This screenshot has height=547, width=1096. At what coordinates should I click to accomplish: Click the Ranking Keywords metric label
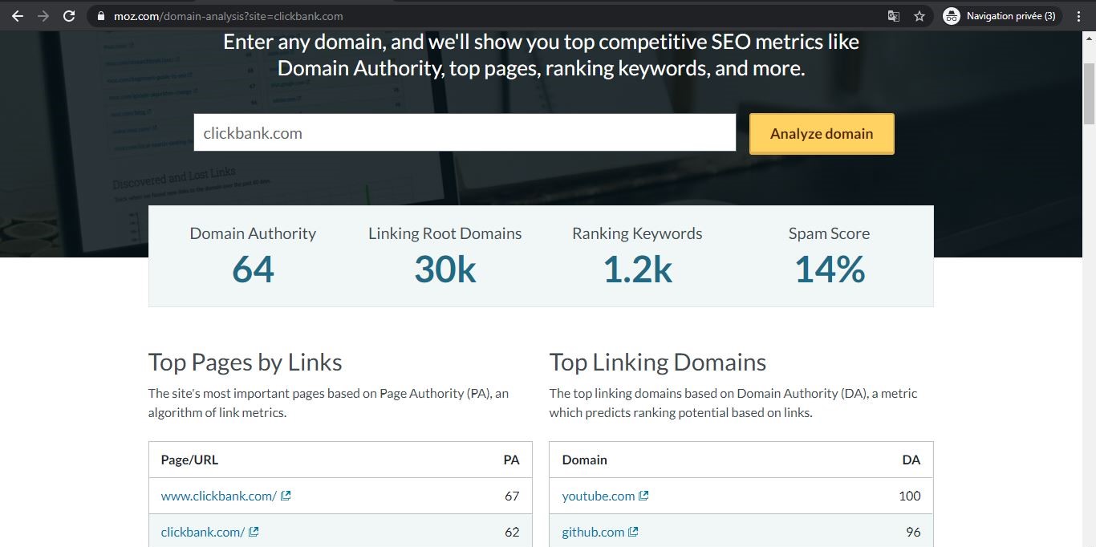[637, 233]
